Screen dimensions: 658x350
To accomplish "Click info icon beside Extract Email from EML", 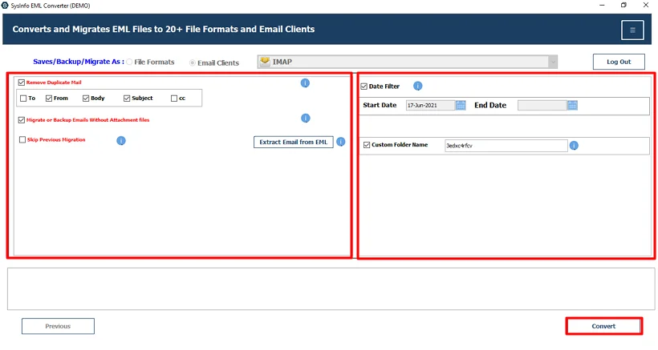I will (341, 142).
